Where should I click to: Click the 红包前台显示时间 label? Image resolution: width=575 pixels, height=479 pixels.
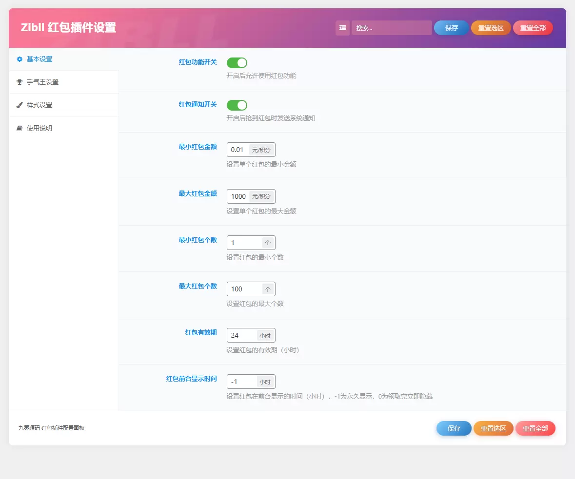point(191,379)
